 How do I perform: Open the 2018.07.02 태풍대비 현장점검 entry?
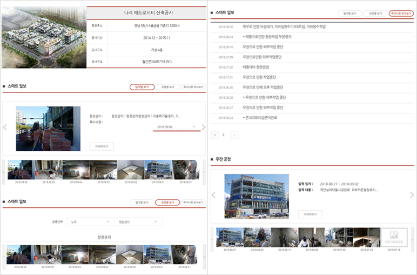tap(312, 68)
